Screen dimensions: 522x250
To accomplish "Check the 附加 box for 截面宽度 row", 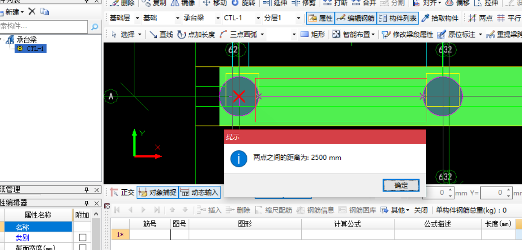I will (x=82, y=248).
